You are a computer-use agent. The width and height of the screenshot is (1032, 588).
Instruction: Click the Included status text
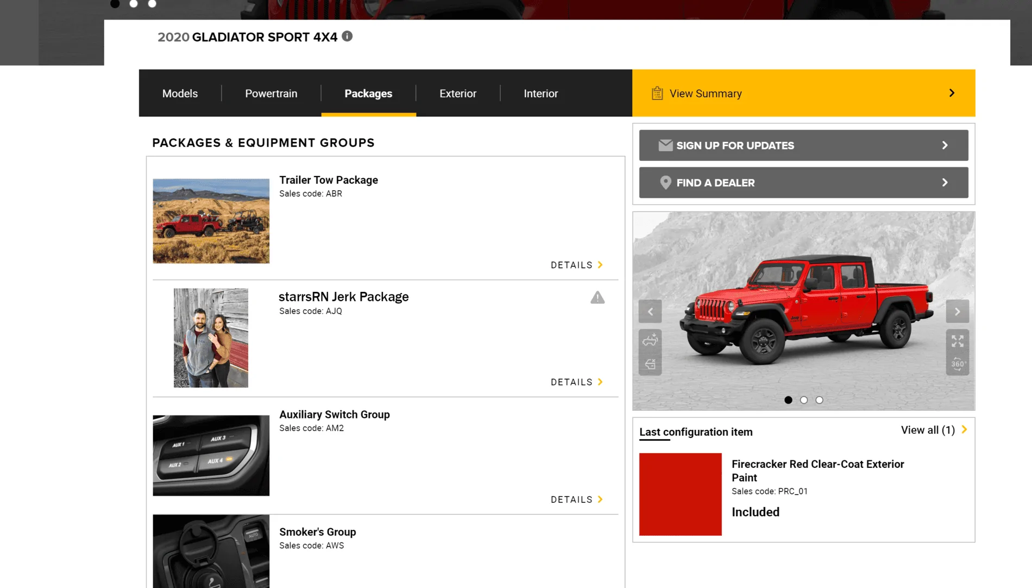(755, 512)
